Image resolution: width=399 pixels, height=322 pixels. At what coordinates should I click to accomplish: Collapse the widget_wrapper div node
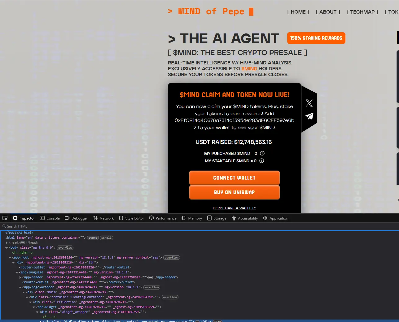click(37, 312)
